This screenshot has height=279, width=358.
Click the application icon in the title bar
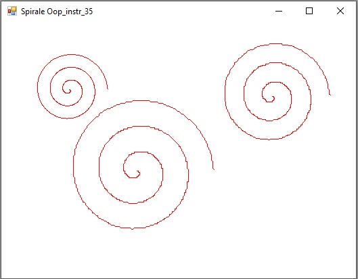point(12,11)
